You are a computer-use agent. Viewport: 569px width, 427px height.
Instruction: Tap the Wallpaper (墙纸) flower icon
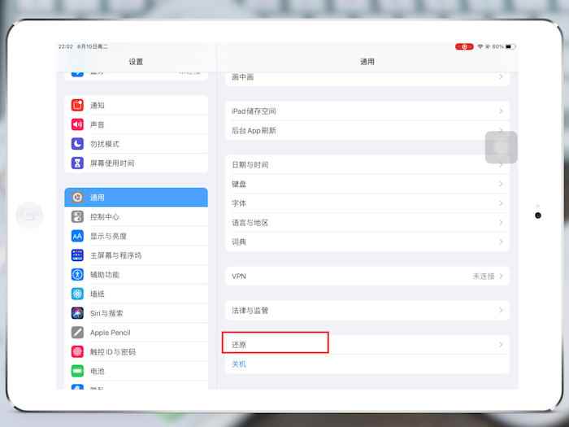pos(77,294)
